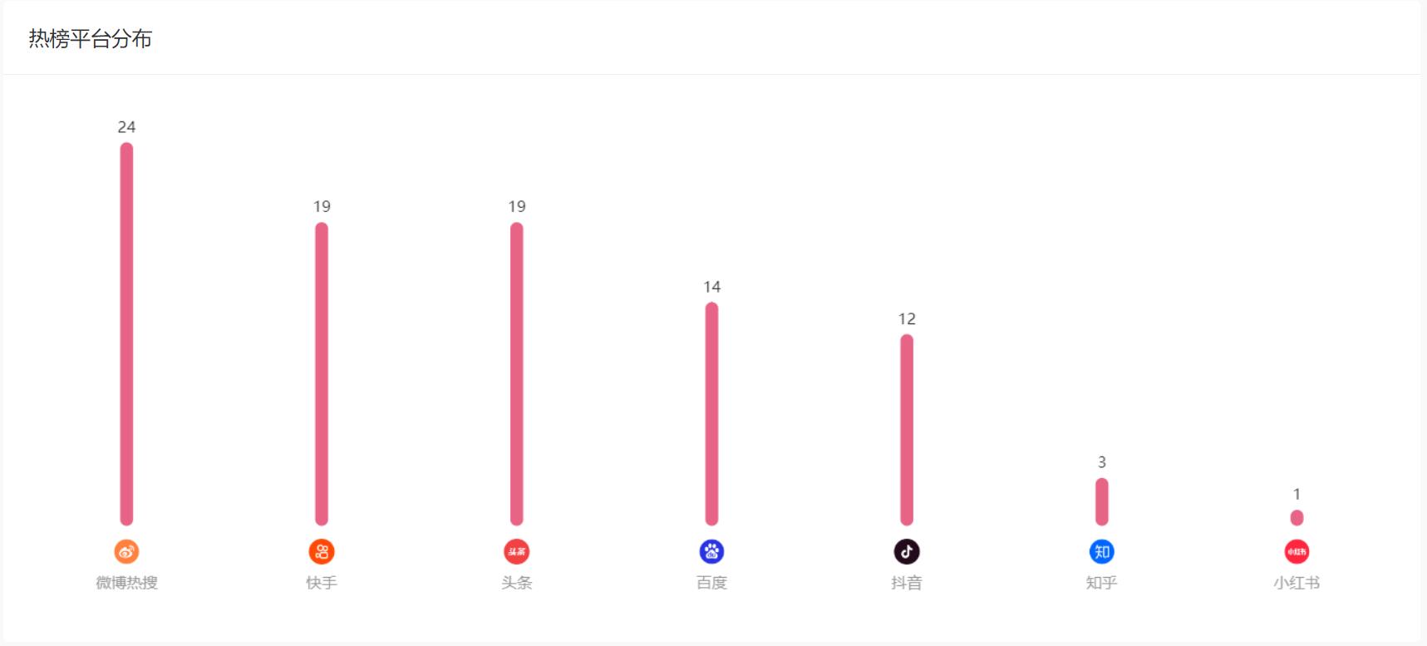
Task: Select the short 知乎 bar
Action: coord(1102,502)
